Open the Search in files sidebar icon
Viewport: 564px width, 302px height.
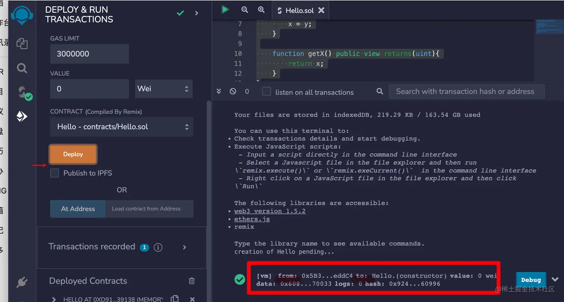point(22,68)
